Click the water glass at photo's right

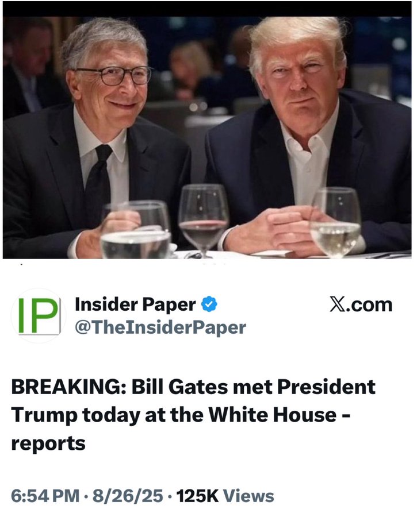pos(335,222)
